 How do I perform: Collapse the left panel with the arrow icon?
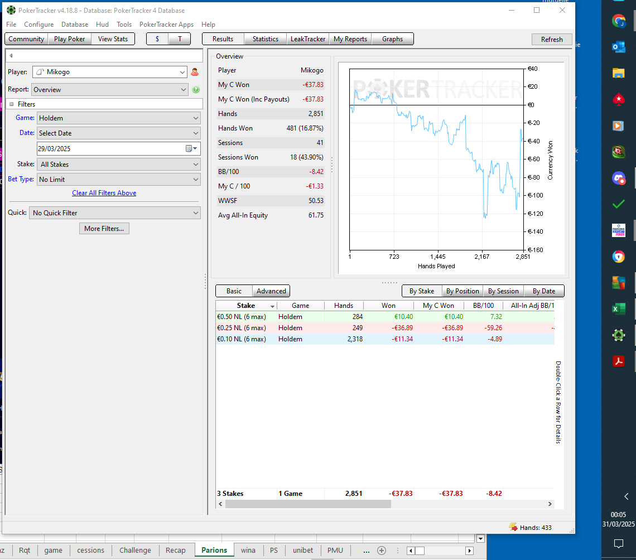click(11, 56)
